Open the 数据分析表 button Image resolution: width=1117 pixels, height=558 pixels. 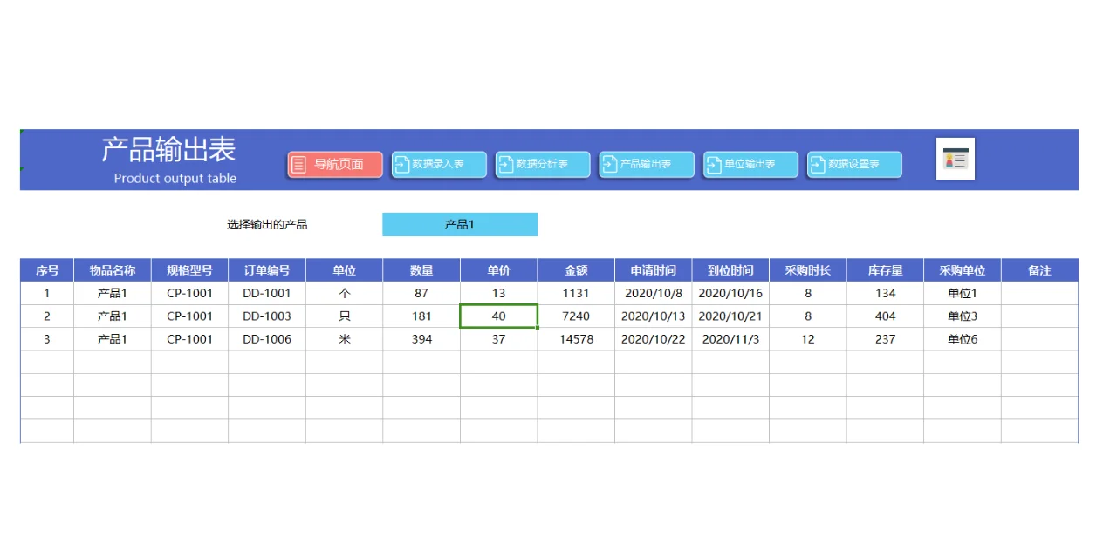(x=543, y=164)
